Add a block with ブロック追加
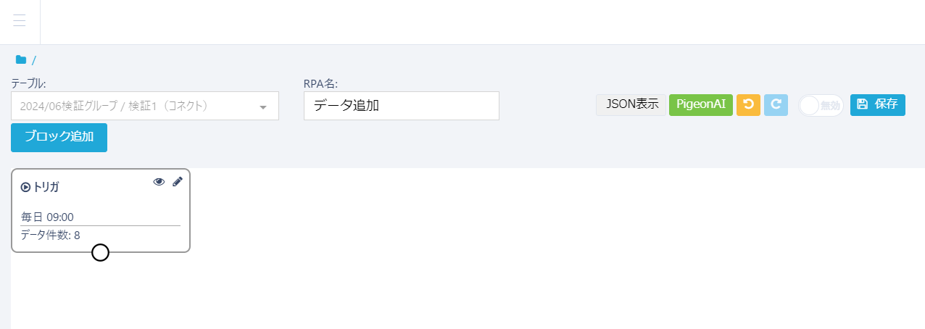 pyautogui.click(x=59, y=137)
